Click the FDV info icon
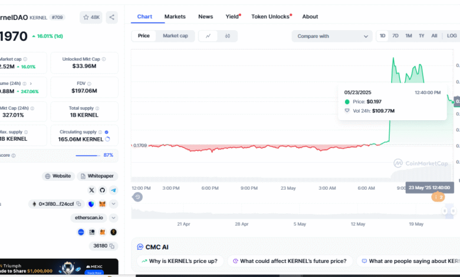This screenshot has width=460, height=277. pyautogui.click(x=89, y=84)
